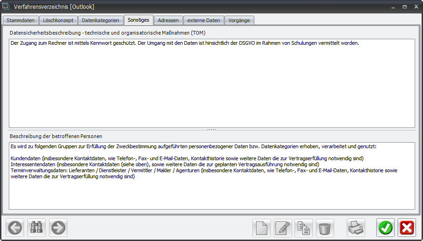Go to the previous record with left arrow
This screenshot has width=423, height=241.
click(15, 228)
